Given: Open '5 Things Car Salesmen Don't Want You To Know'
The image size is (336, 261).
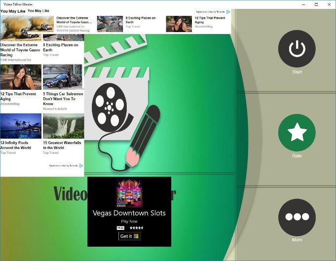Looking at the screenshot, I should (x=63, y=99).
